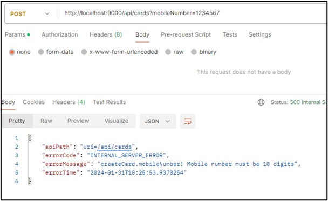Image resolution: width=328 pixels, height=201 pixels.
Task: Click the globe network icon beside Status
Action: pos(261,102)
